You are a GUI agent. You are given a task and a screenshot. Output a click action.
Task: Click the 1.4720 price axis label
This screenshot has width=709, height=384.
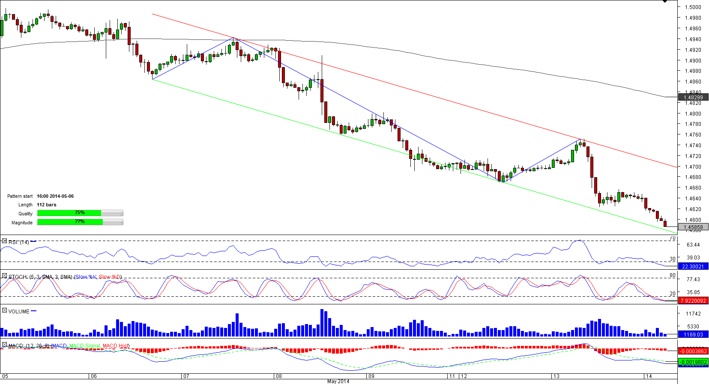coord(693,156)
